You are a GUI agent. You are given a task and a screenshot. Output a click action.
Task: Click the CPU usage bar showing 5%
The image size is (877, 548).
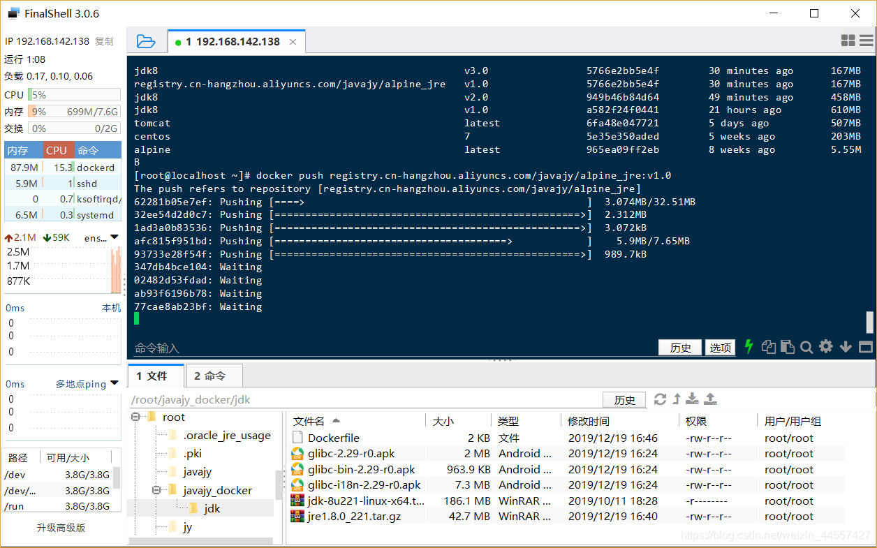click(x=74, y=95)
